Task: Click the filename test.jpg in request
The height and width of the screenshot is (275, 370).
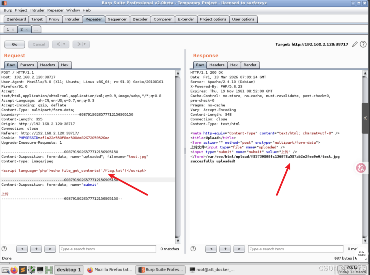Action: coord(137,157)
